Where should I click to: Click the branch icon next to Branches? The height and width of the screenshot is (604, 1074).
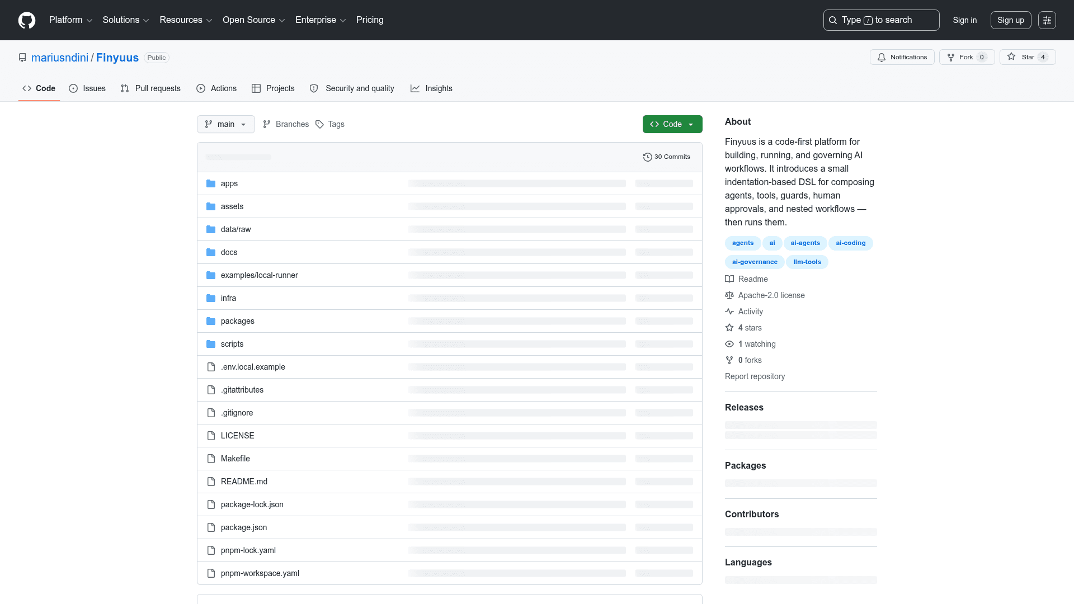tap(267, 124)
